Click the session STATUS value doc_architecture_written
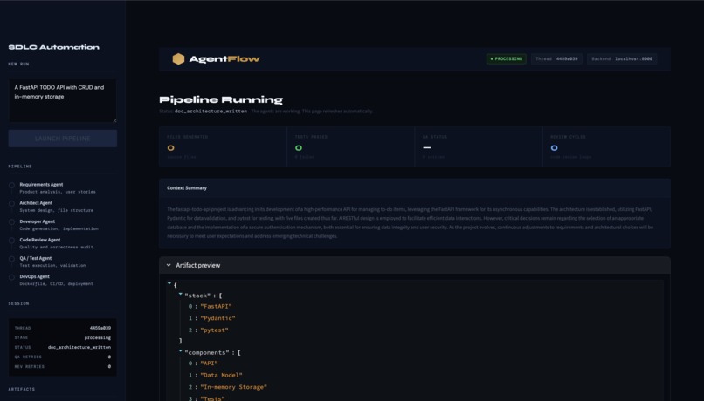 (79, 347)
